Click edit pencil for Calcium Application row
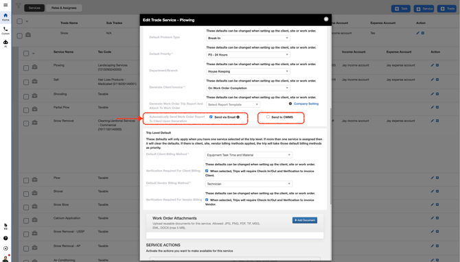This screenshot has width=460, height=262. coord(432,218)
